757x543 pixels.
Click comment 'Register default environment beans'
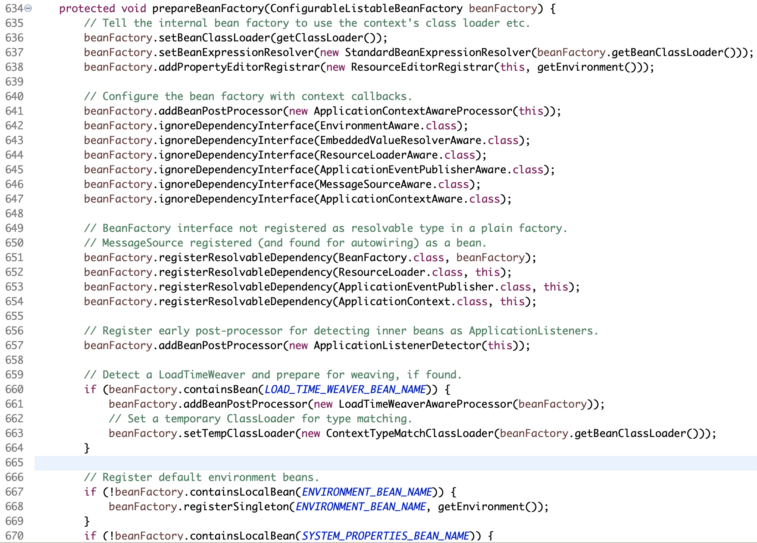coord(201,477)
